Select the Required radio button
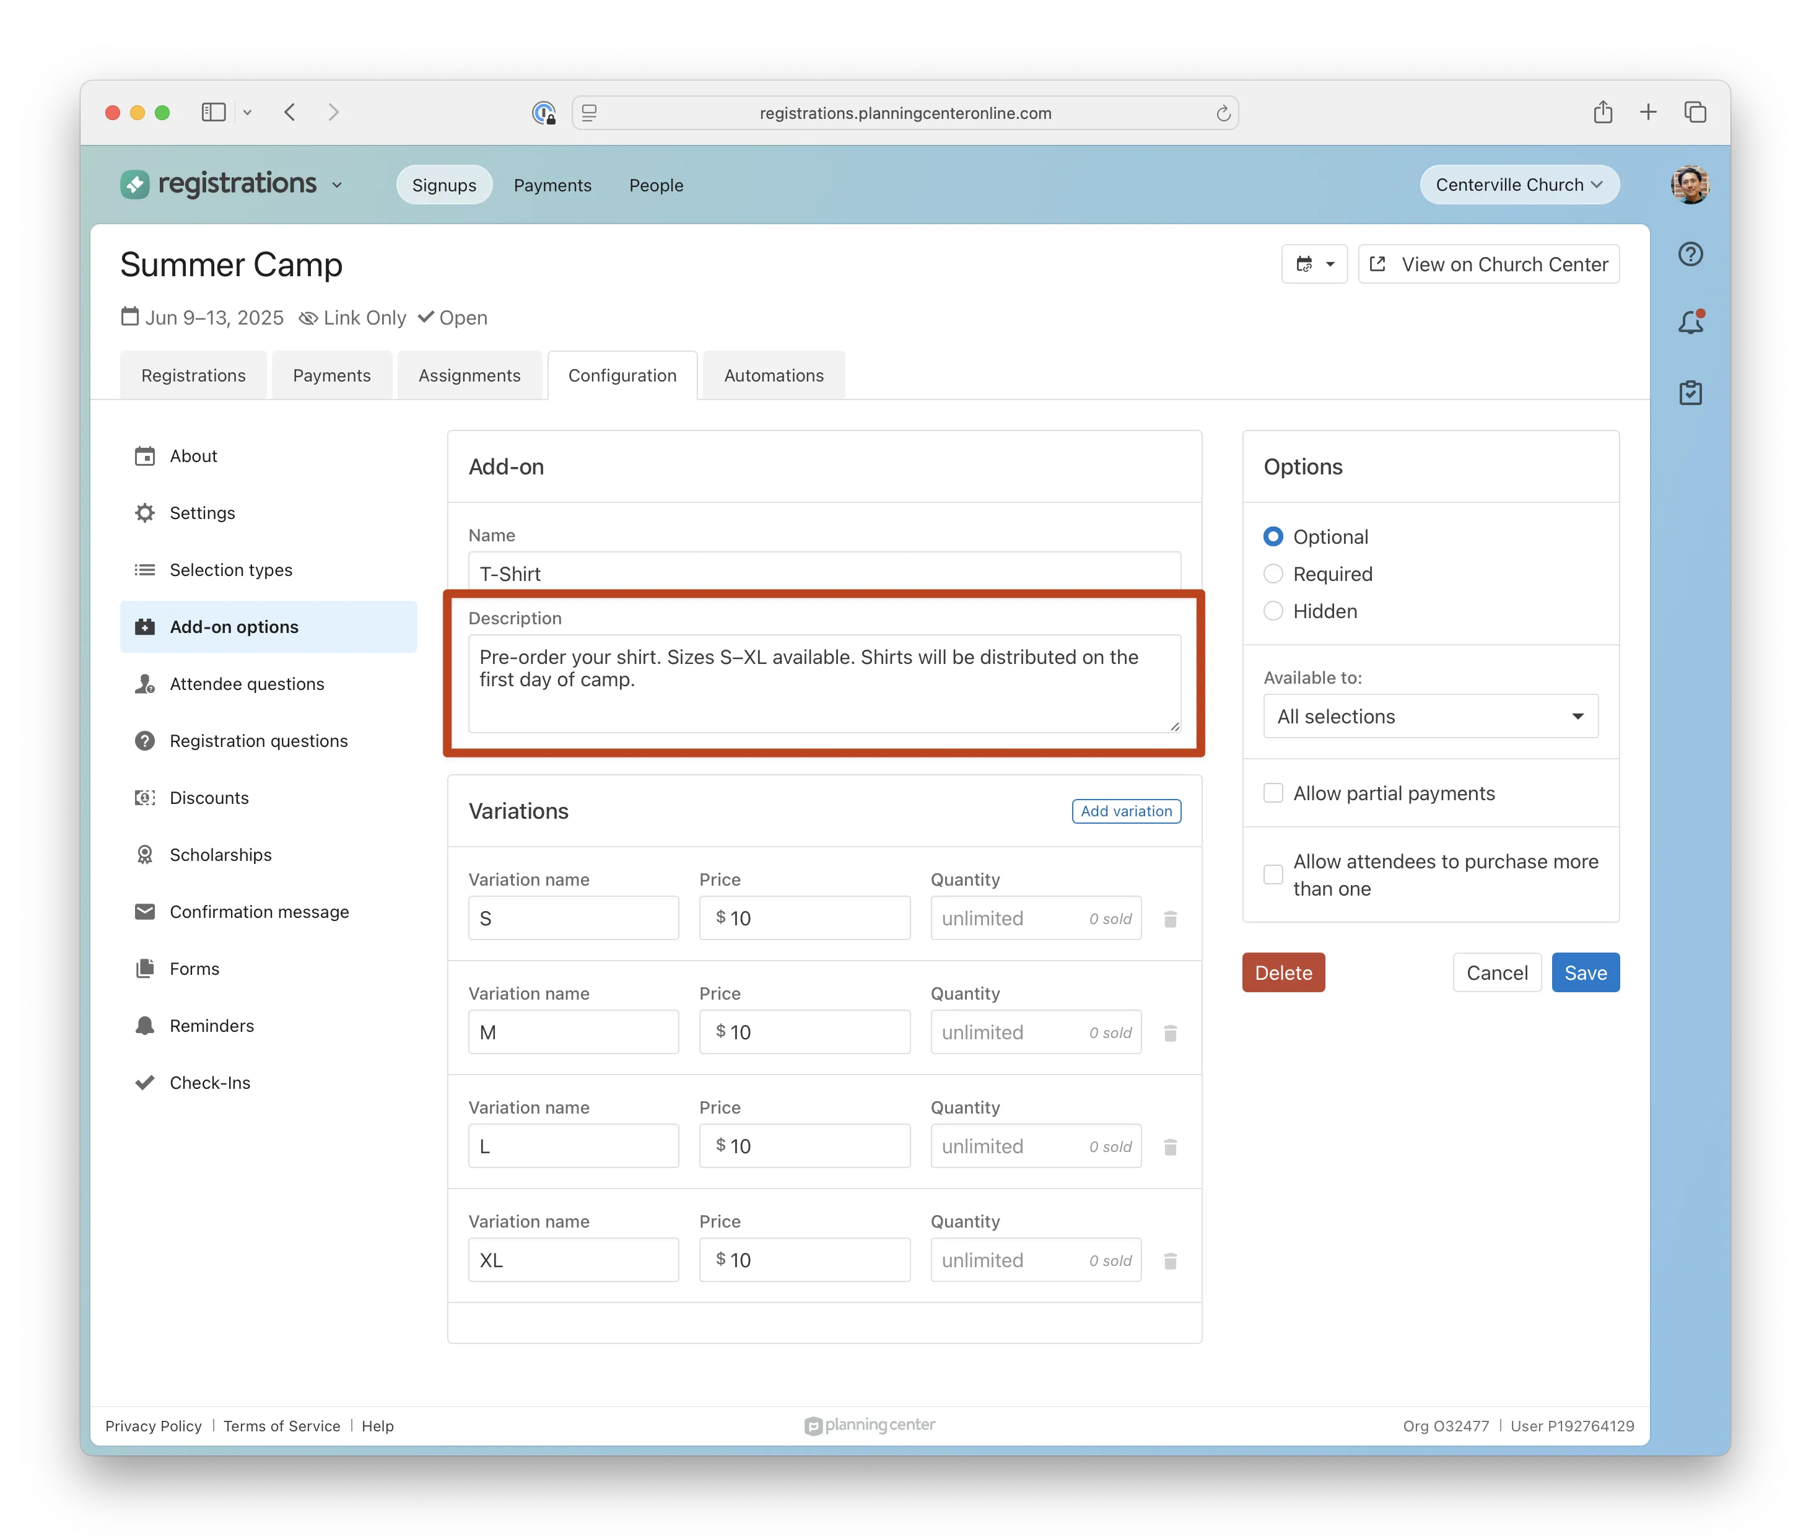This screenshot has height=1536, width=1811. tap(1273, 574)
